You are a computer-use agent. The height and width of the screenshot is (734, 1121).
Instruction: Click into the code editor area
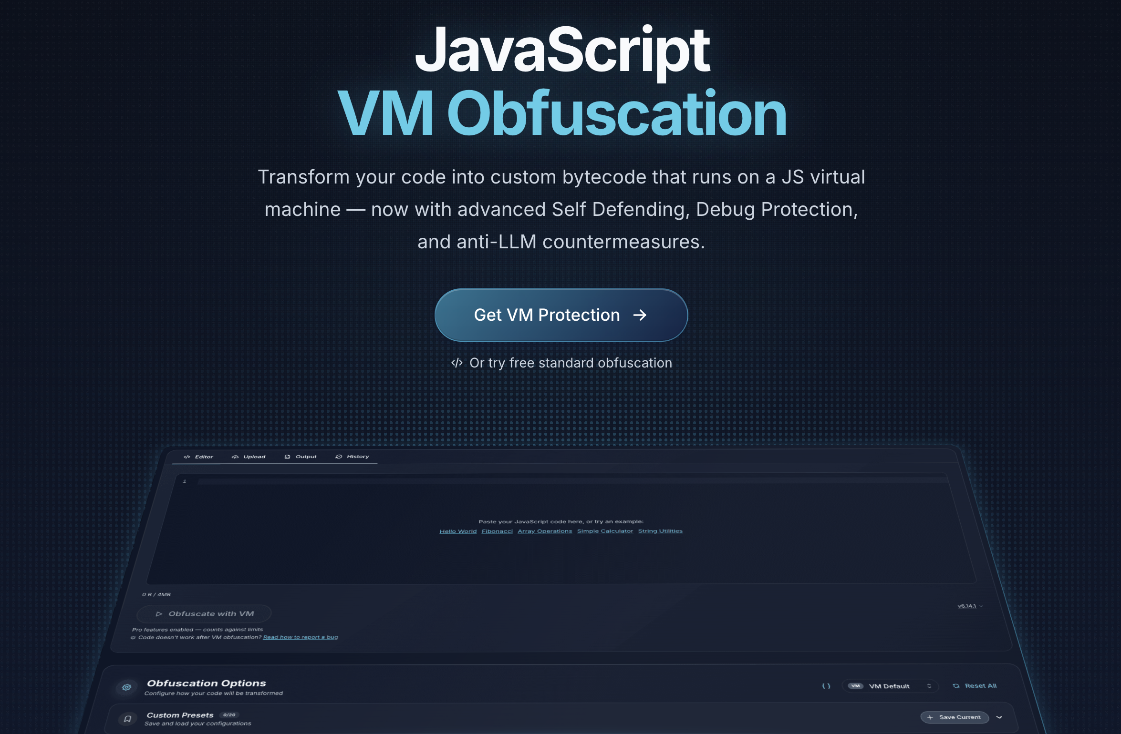coord(561,528)
